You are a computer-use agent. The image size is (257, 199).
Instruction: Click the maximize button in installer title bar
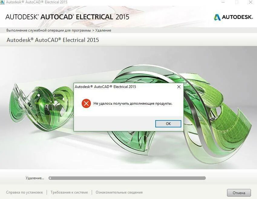pyautogui.click(x=237, y=2)
